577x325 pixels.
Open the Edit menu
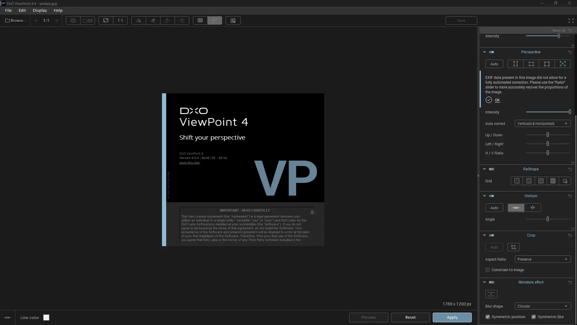22,10
